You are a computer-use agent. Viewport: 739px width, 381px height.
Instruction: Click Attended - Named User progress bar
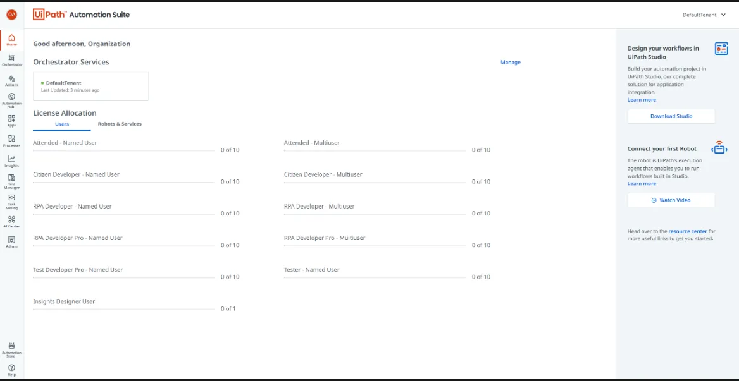click(124, 150)
